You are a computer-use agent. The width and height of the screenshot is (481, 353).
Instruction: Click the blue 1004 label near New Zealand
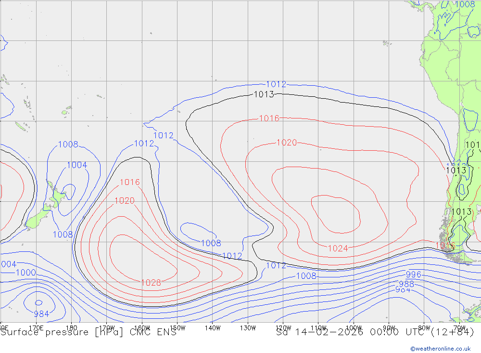click(x=77, y=165)
